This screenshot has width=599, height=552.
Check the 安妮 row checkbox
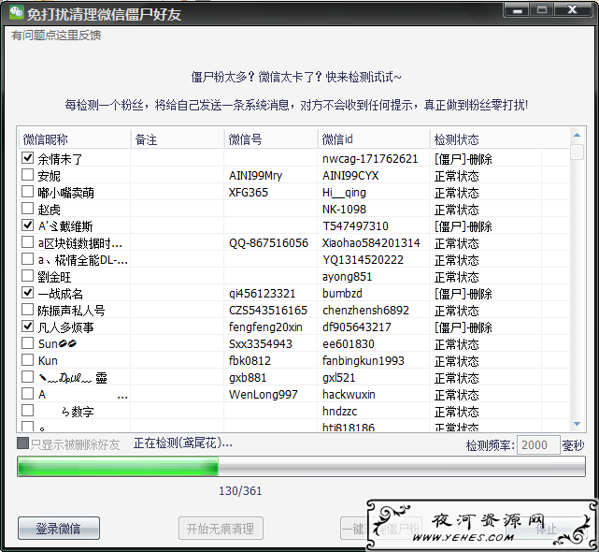click(x=27, y=174)
